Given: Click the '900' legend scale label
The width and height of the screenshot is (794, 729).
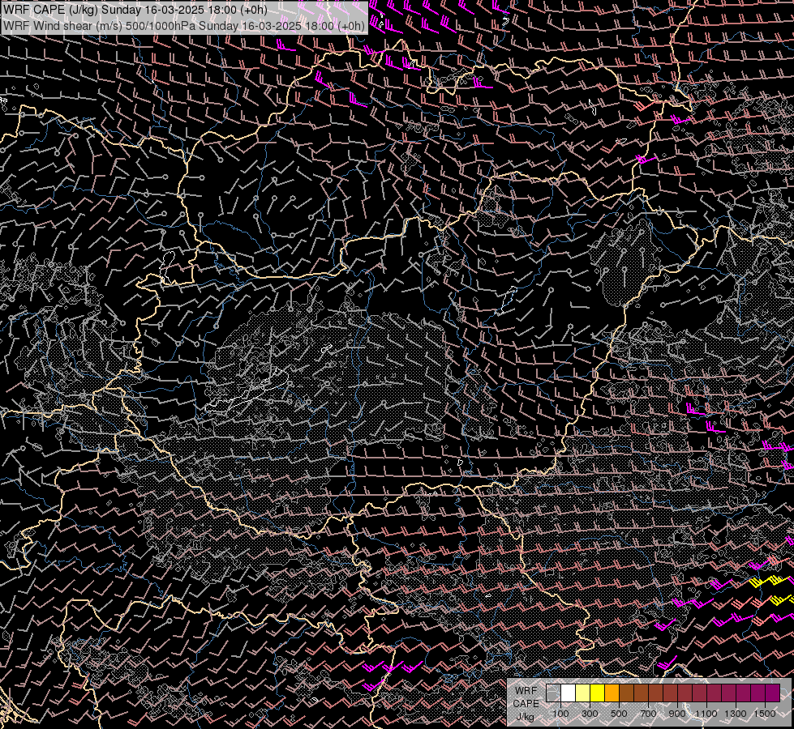Looking at the screenshot, I should (x=677, y=714).
